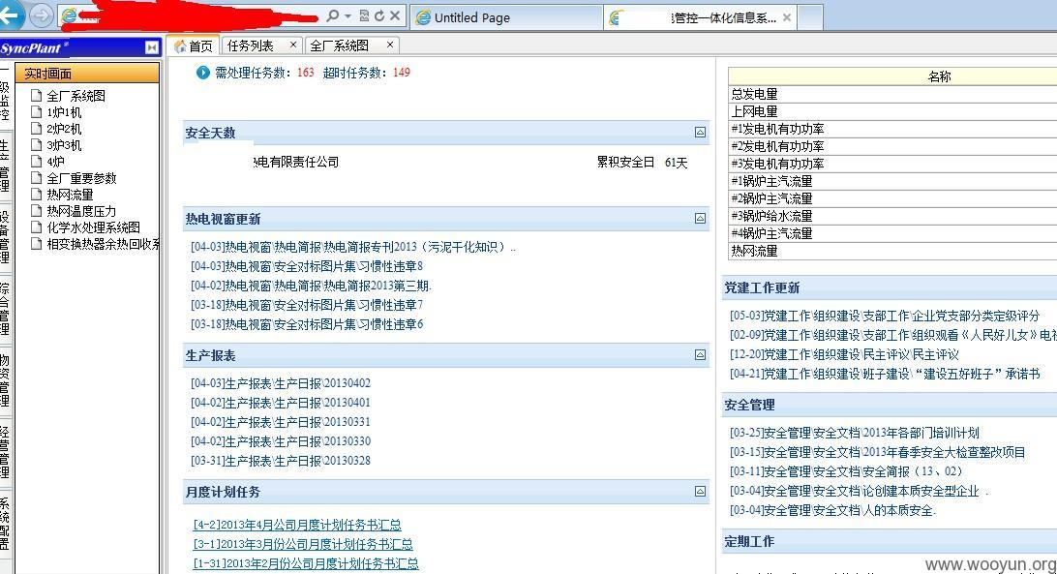Viewport: 1057px width, 574px height.
Task: Select the #1发电机有功功率 table row
Action: click(892, 129)
